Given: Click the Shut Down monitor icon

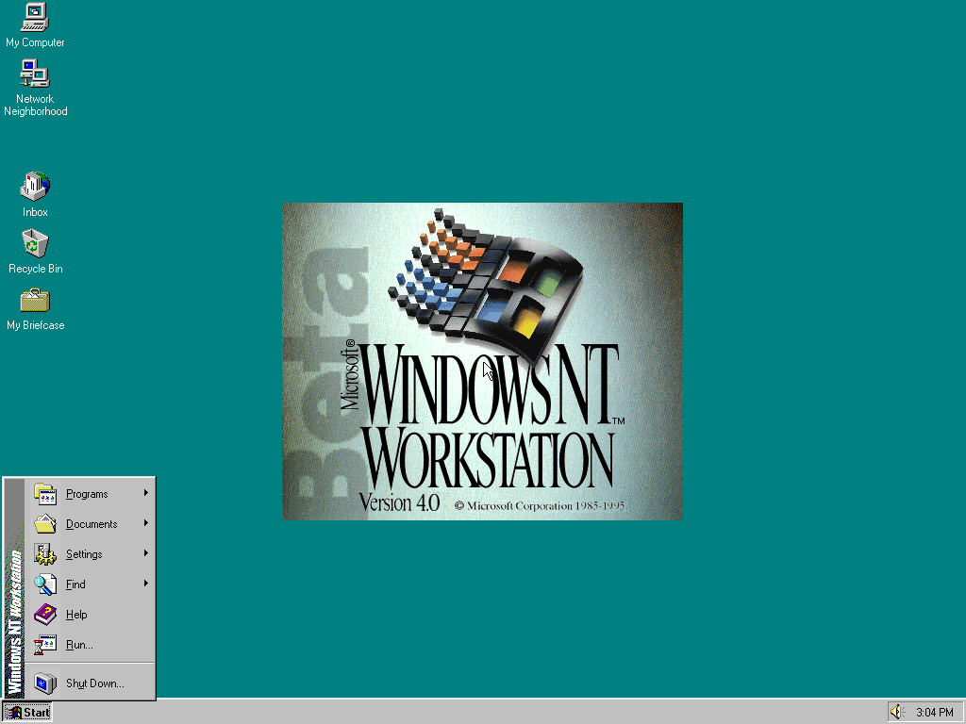Looking at the screenshot, I should point(45,683).
